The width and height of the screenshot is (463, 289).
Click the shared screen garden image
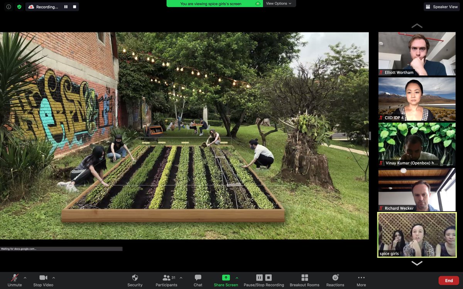point(184,136)
